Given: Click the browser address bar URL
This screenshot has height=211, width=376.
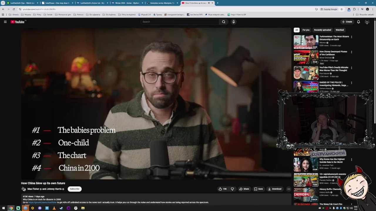Looking at the screenshot, I should point(39,9).
